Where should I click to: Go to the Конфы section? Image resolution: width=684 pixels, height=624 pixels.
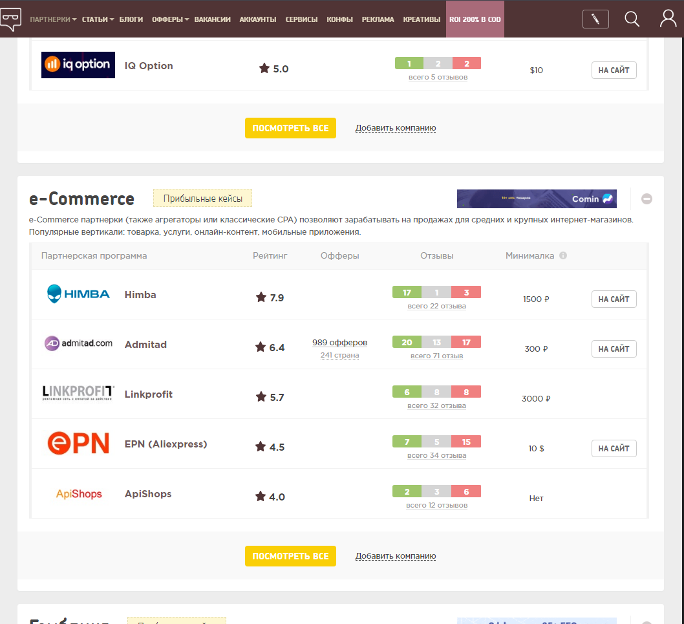[x=340, y=19]
